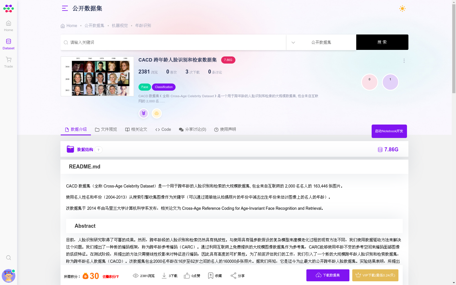Click the 3下载 download count icon

click(164, 276)
